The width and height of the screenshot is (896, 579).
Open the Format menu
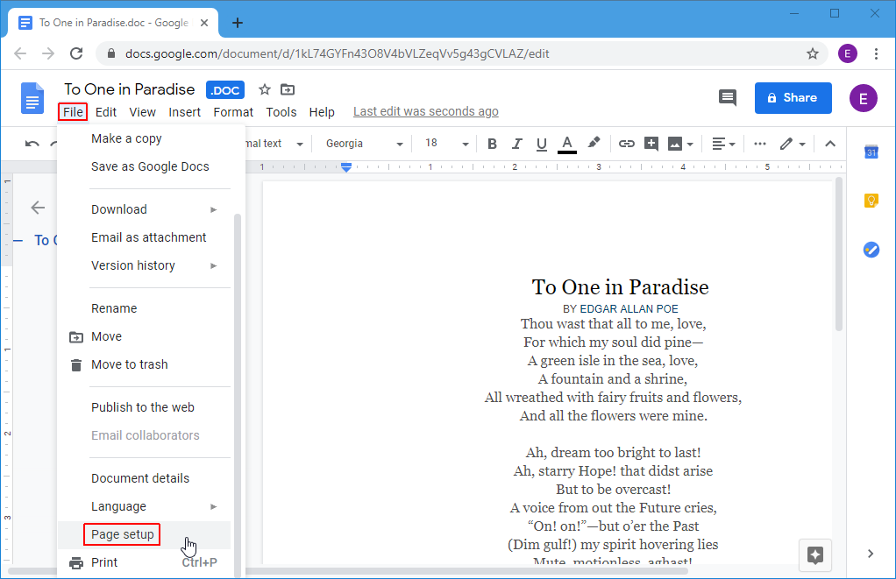[x=232, y=111]
